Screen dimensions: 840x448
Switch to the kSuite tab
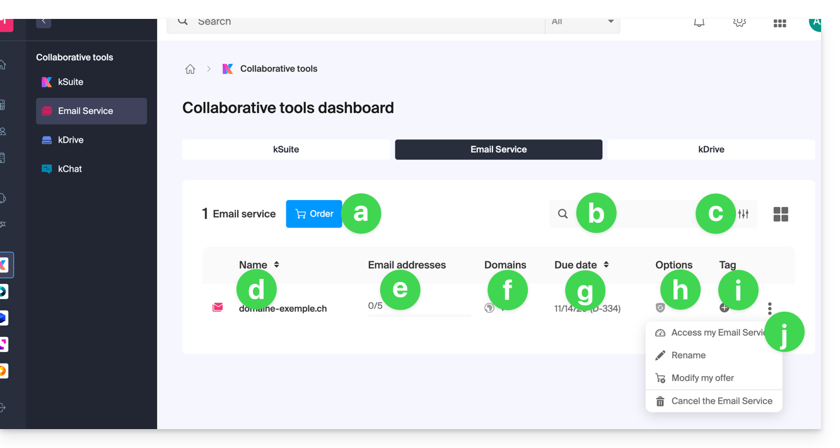286,150
